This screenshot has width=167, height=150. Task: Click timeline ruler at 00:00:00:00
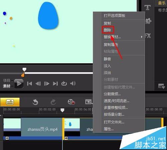pos(12,109)
